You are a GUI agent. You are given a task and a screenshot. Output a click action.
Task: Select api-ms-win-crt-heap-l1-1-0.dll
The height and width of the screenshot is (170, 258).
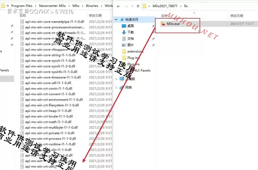pyautogui.click(x=48, y=111)
